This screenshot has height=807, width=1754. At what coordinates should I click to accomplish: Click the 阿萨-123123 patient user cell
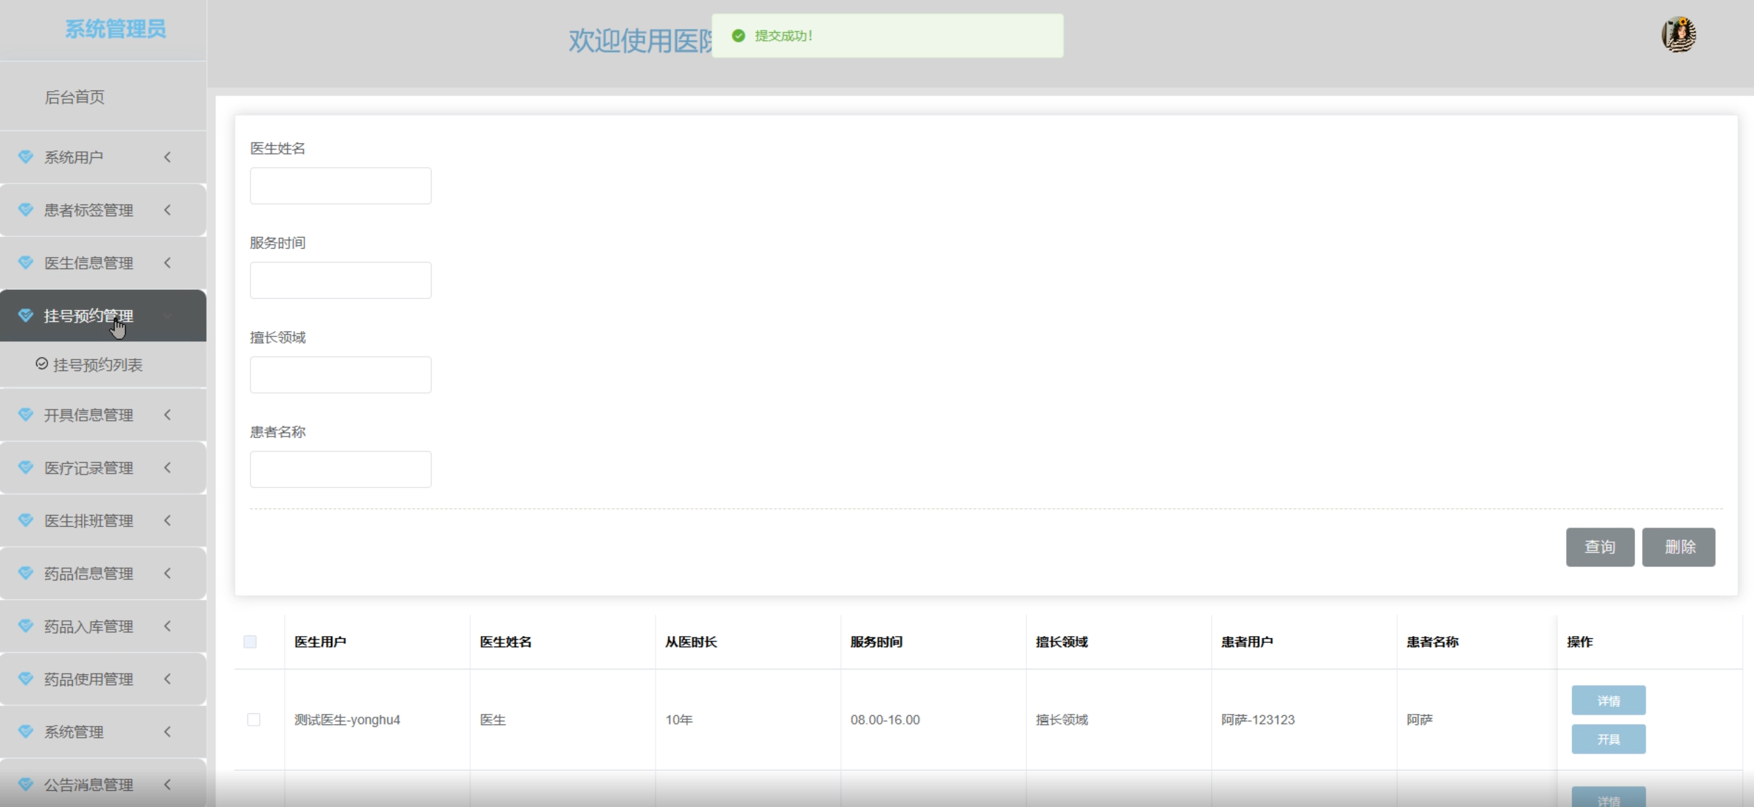pos(1258,719)
